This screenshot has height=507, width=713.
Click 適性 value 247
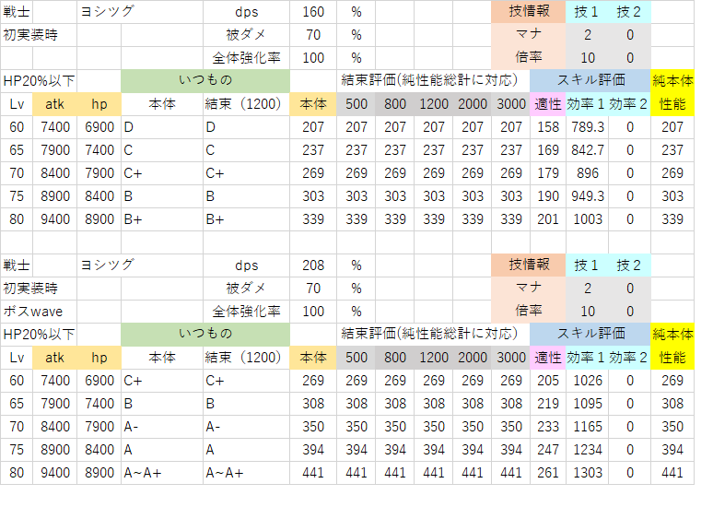pyautogui.click(x=548, y=450)
